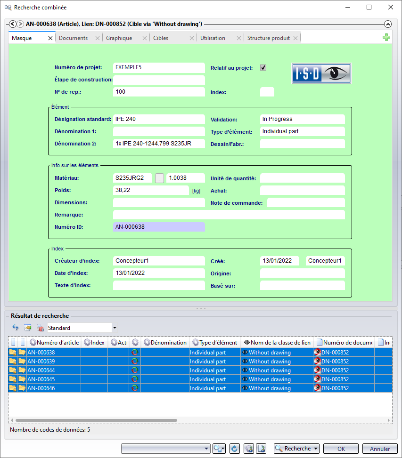This screenshot has height=458, width=402.
Task: Click the Annuler button
Action: click(x=379, y=449)
